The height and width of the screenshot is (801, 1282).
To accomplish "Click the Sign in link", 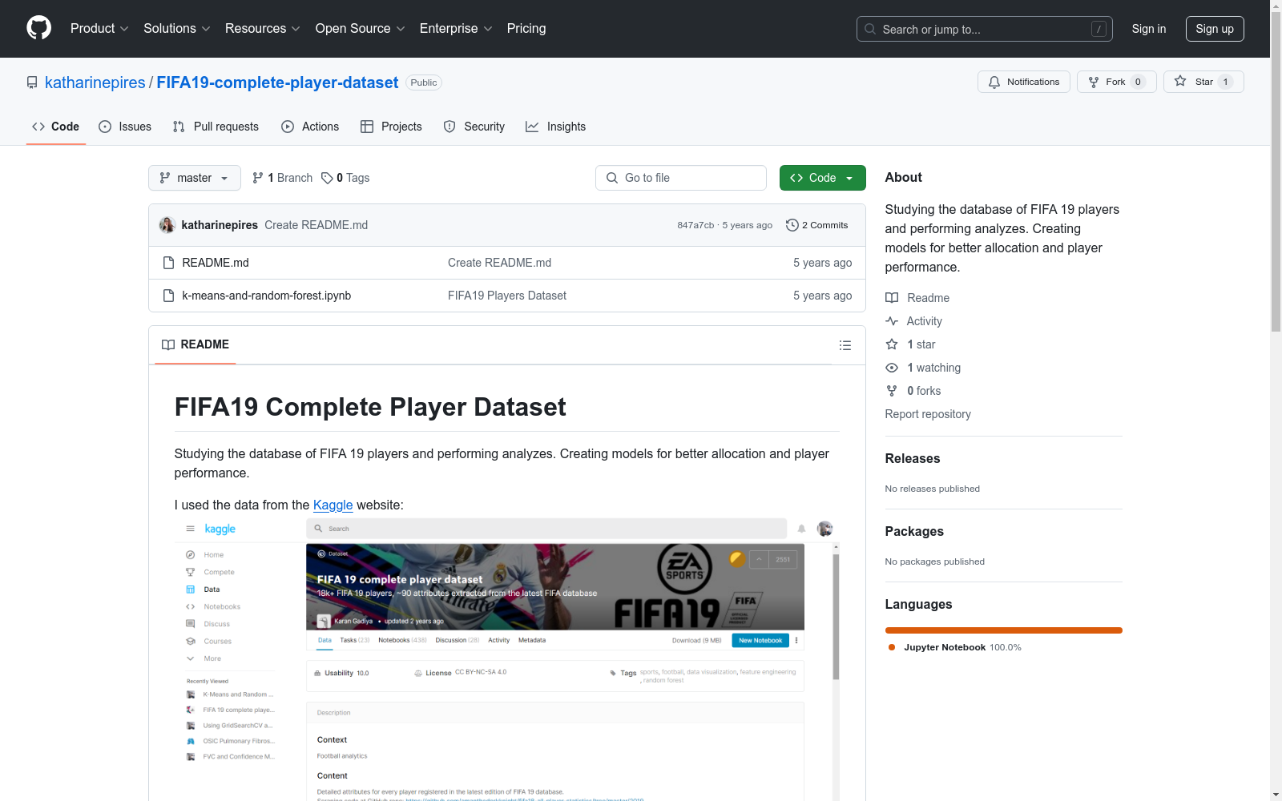I will (x=1149, y=29).
